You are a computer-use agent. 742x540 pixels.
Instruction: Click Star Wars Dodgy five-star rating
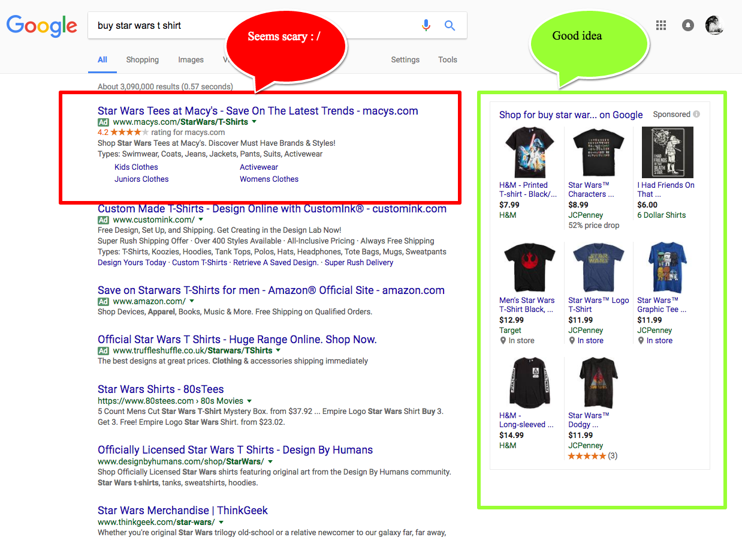587,456
